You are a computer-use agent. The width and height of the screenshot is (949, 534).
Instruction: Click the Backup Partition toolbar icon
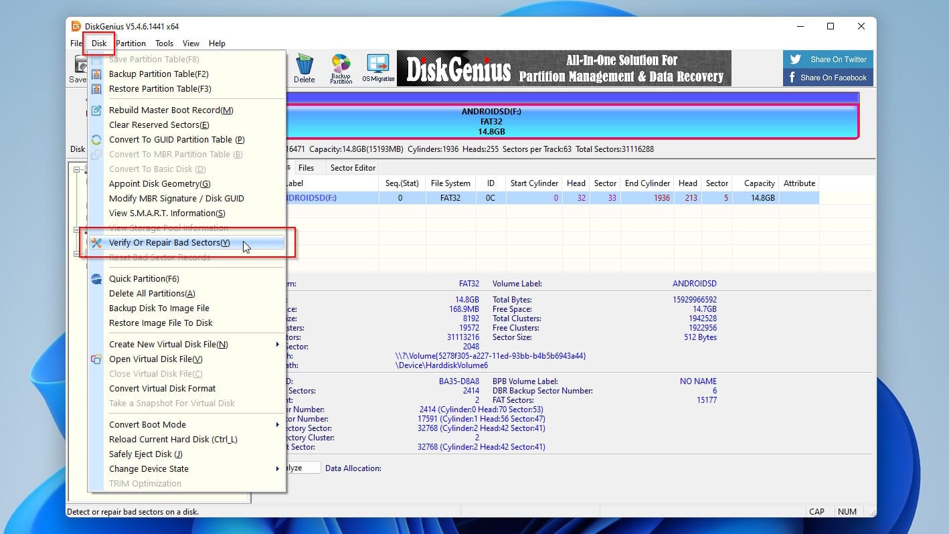tap(341, 68)
